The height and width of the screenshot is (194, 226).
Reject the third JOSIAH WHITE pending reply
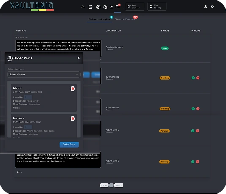pyautogui.click(x=198, y=131)
